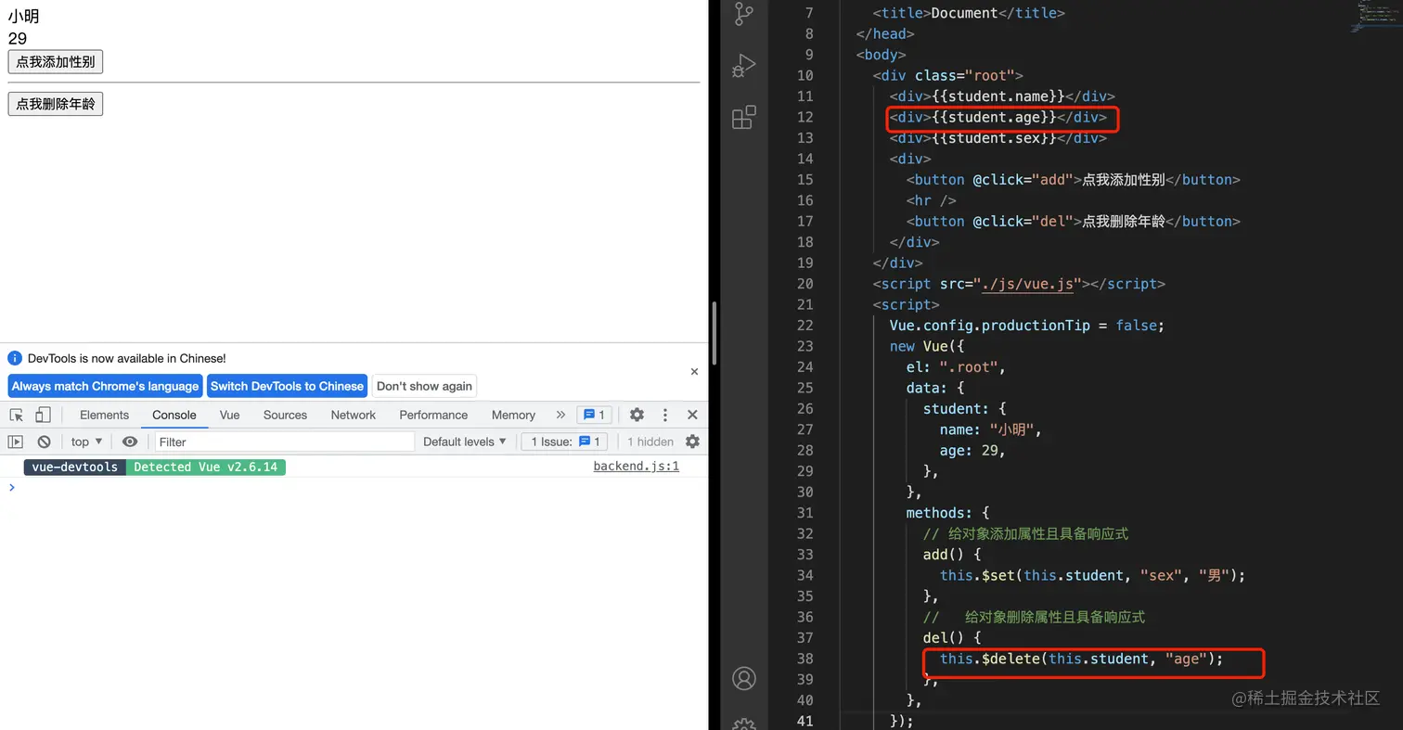1403x730 pixels.
Task: Open the top JavaScript context dropdown
Action: pos(86,442)
